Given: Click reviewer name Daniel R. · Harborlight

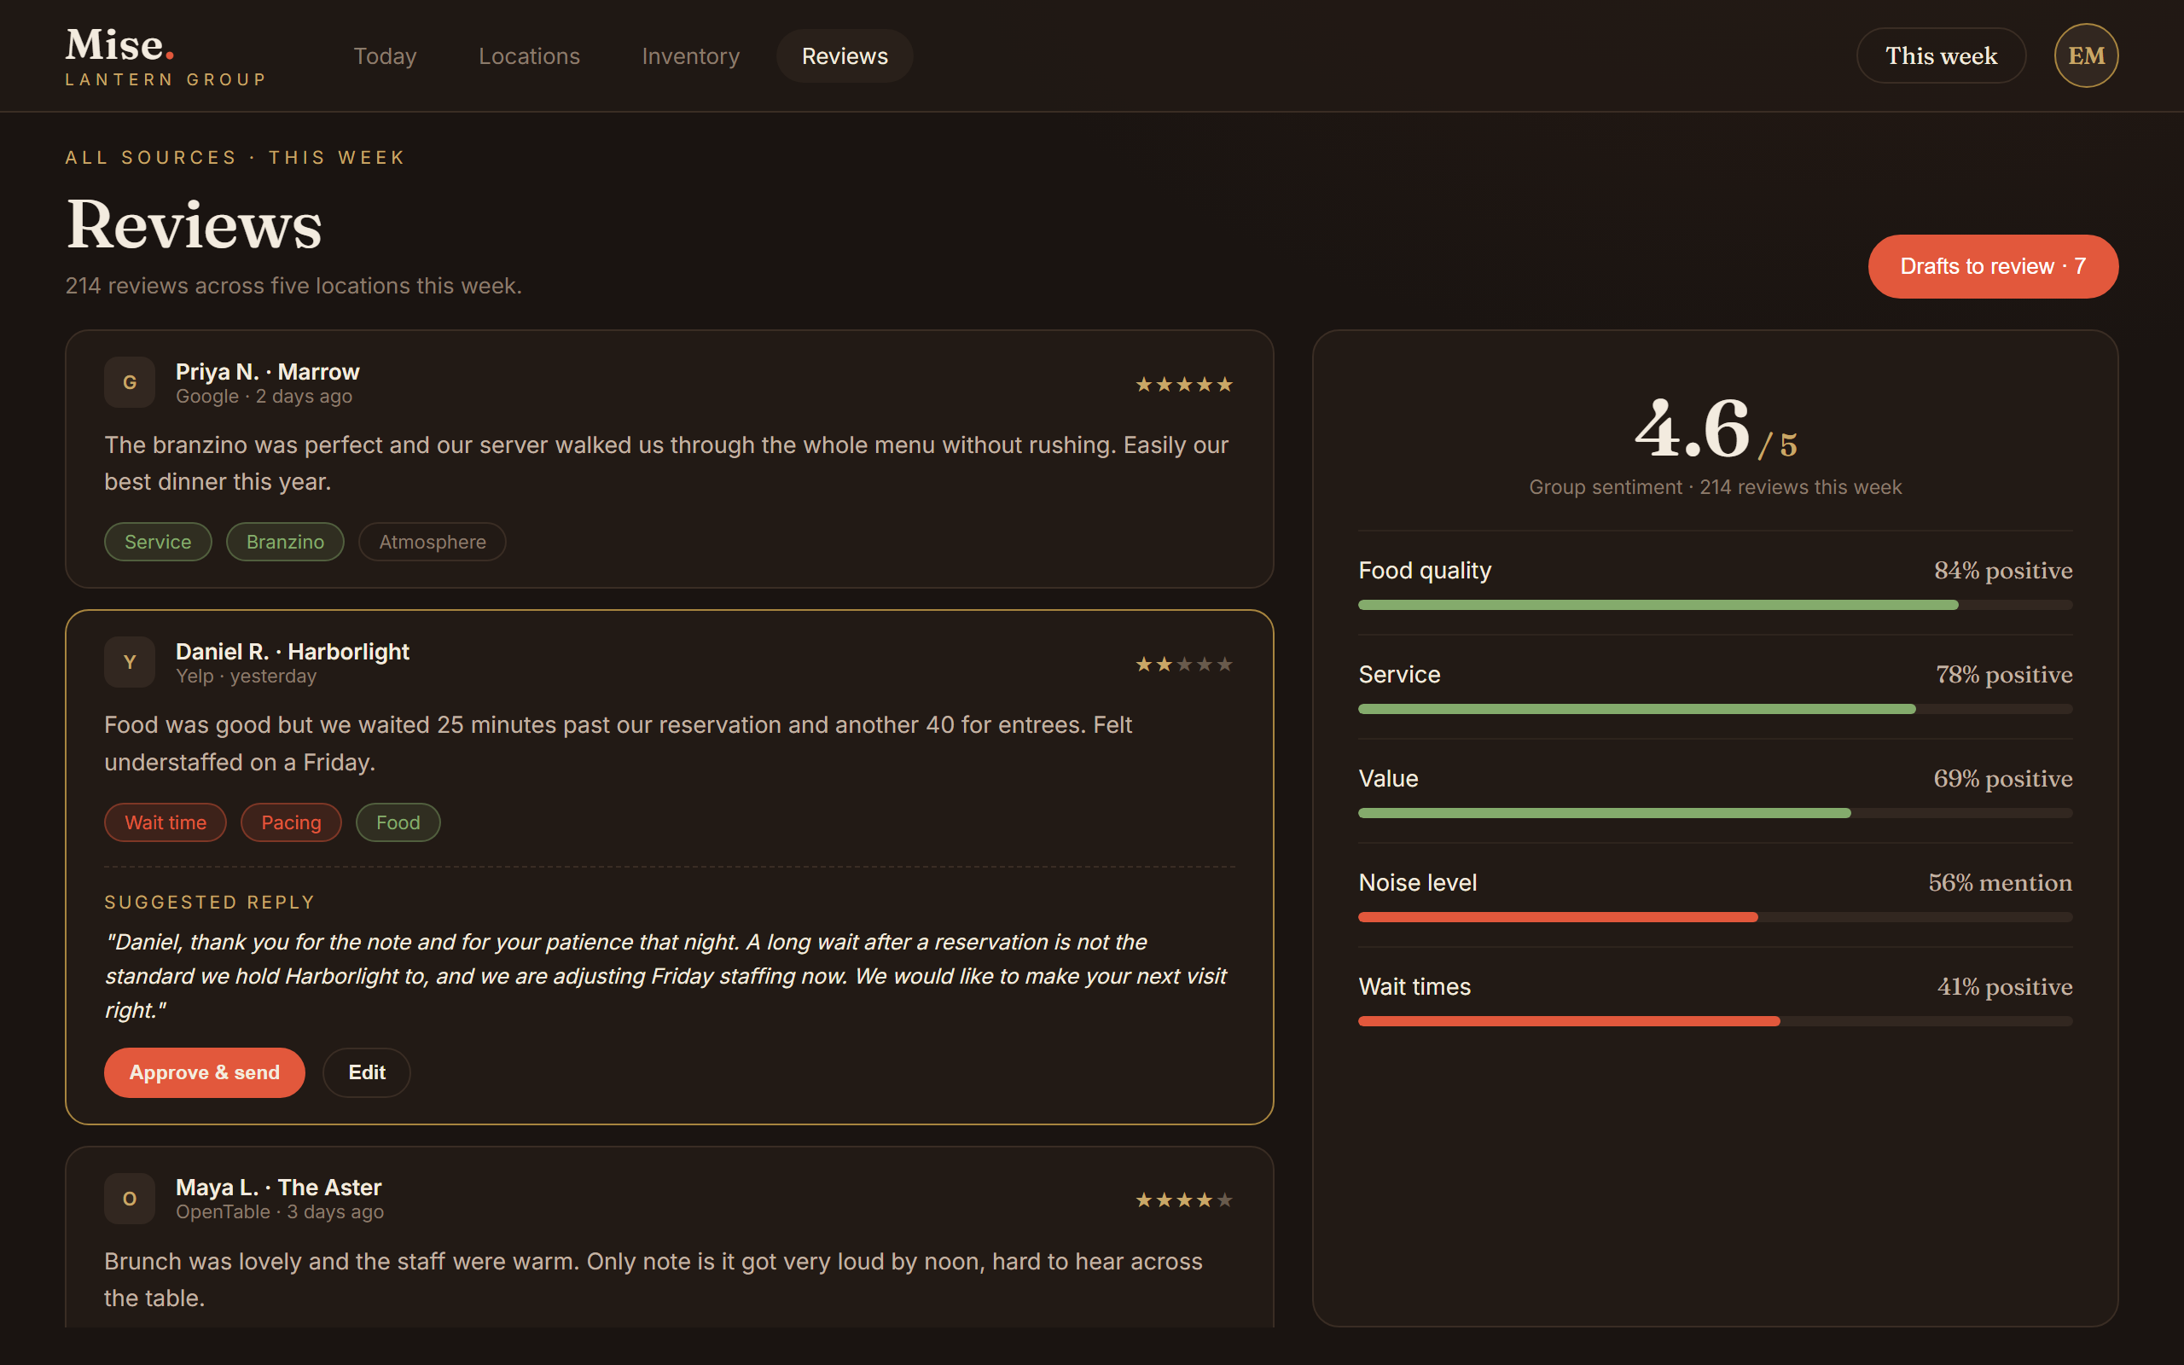Looking at the screenshot, I should click(293, 652).
